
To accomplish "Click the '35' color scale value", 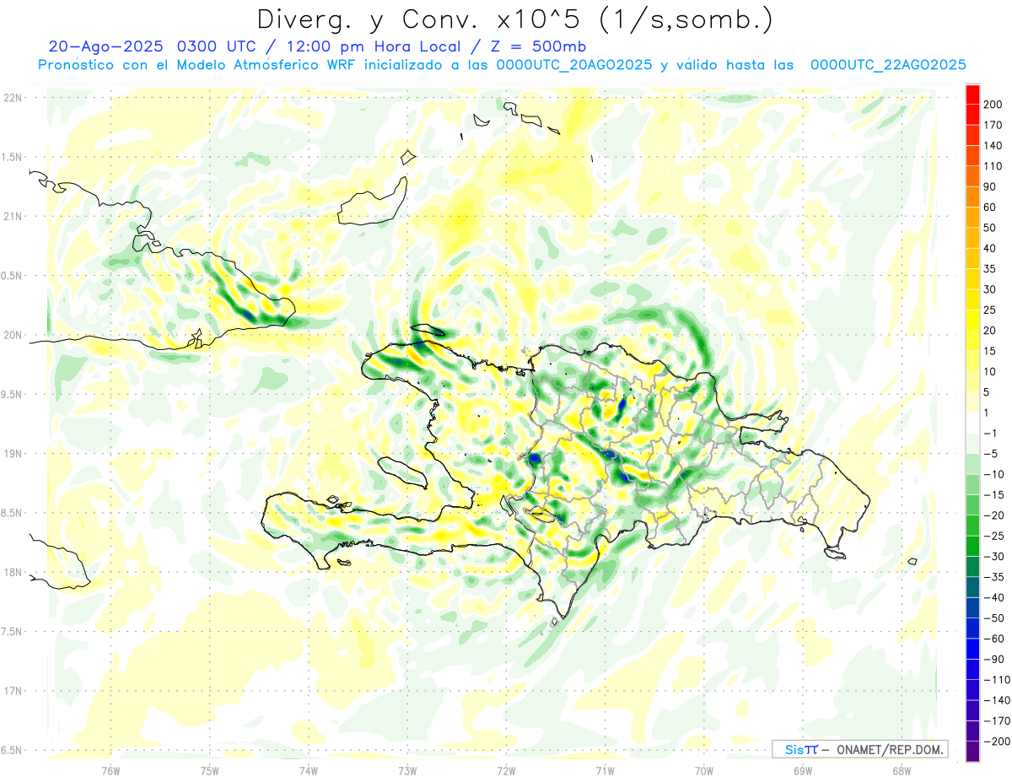I will coord(991,269).
